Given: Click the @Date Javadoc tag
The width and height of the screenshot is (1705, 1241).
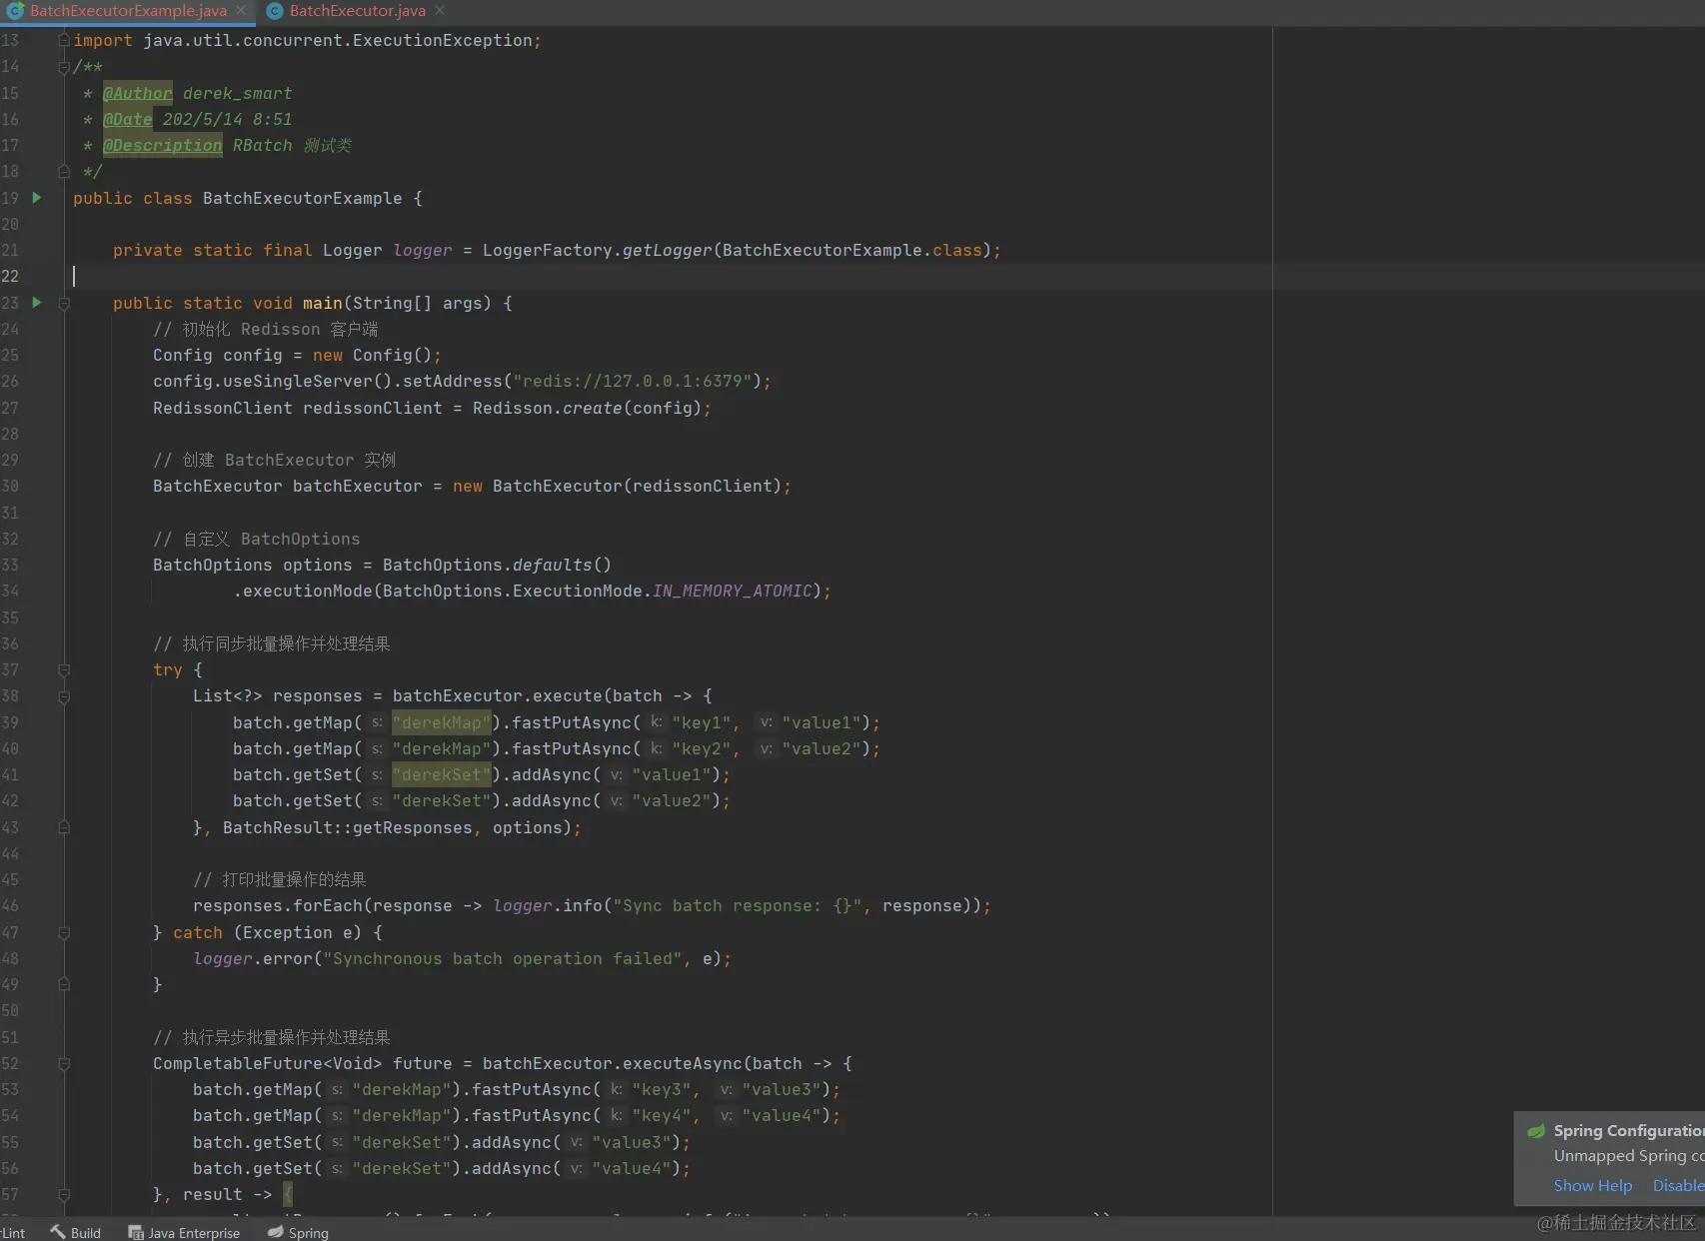Looking at the screenshot, I should [x=128, y=119].
